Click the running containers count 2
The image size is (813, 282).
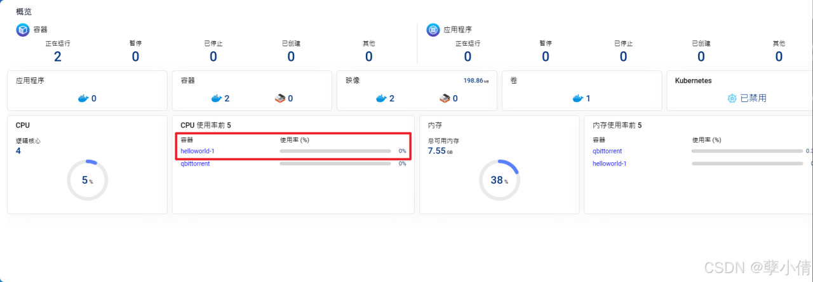point(58,56)
